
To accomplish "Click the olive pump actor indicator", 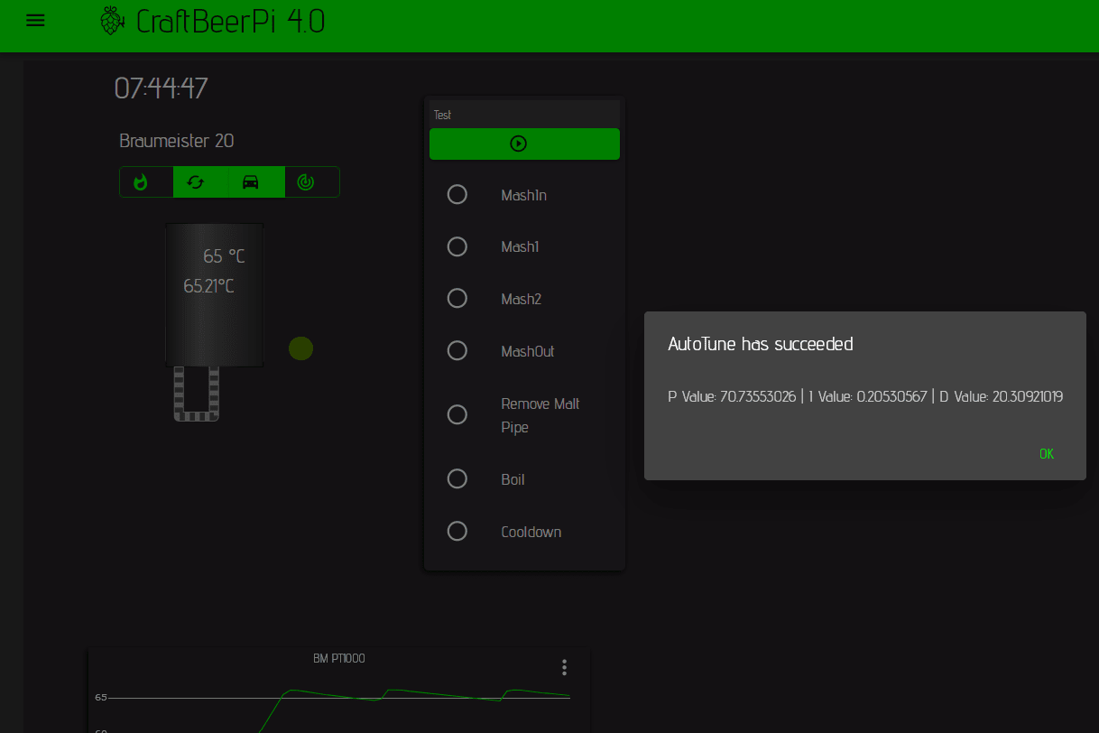I will [300, 348].
